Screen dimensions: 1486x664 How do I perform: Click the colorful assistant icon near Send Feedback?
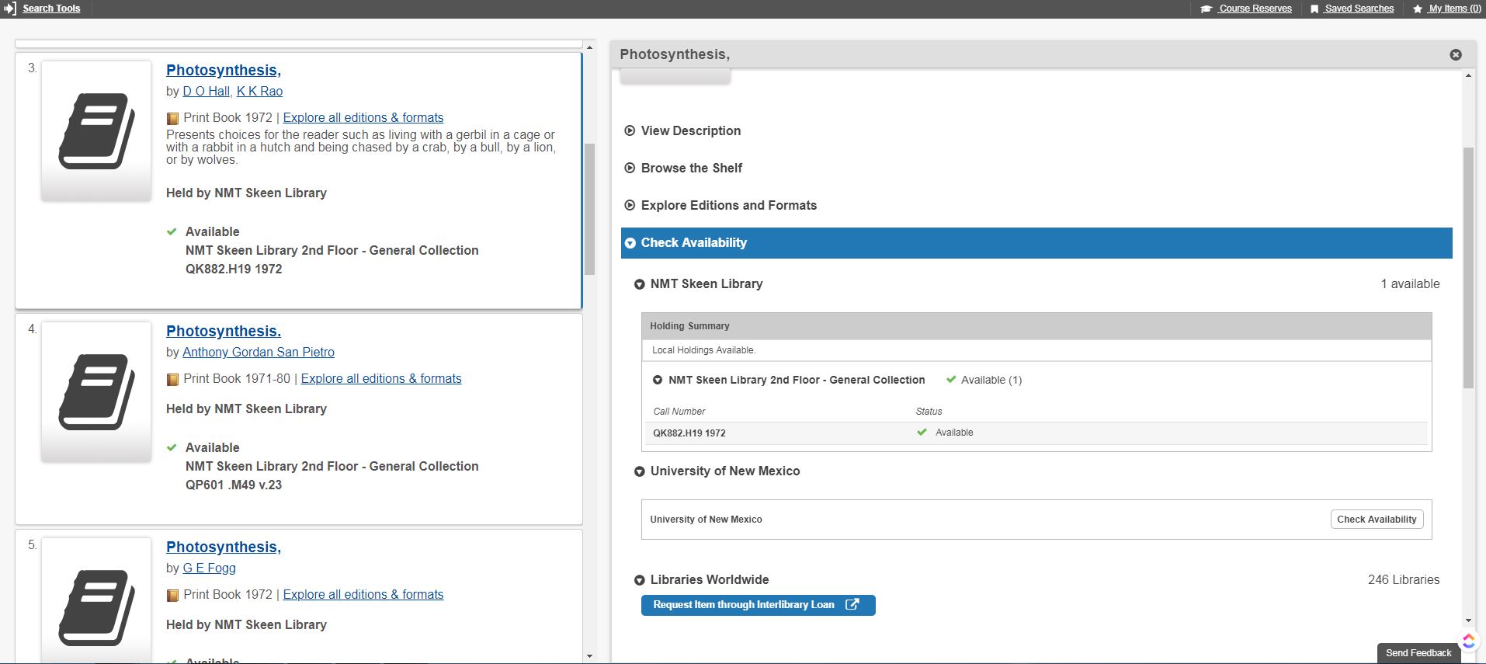1469,641
